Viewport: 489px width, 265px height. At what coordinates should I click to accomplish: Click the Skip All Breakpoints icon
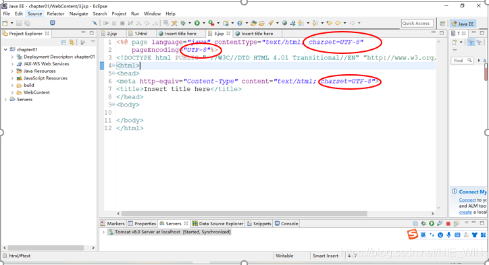(x=95, y=23)
